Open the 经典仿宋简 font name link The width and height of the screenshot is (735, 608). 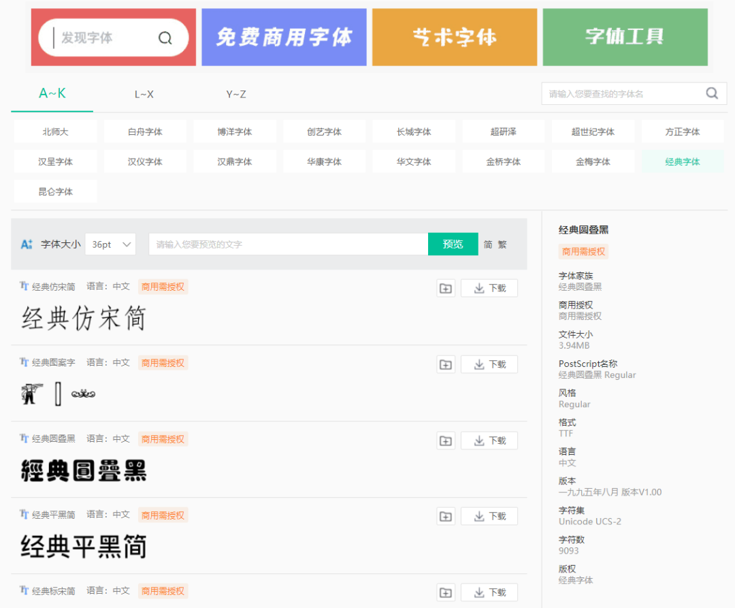pos(54,287)
